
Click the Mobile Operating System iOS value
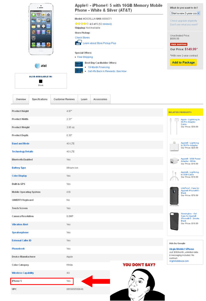coord(68,192)
